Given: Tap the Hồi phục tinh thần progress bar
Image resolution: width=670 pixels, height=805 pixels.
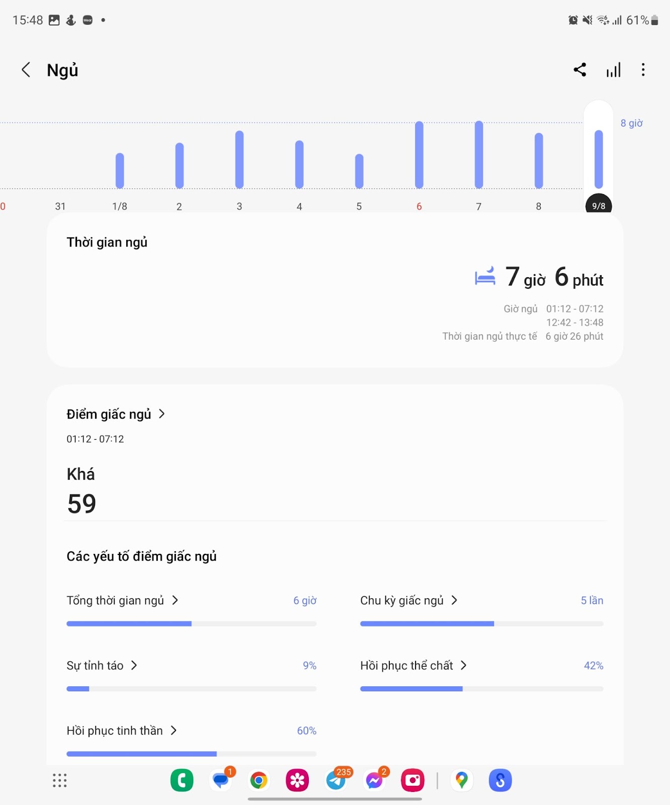Looking at the screenshot, I should coord(191,754).
